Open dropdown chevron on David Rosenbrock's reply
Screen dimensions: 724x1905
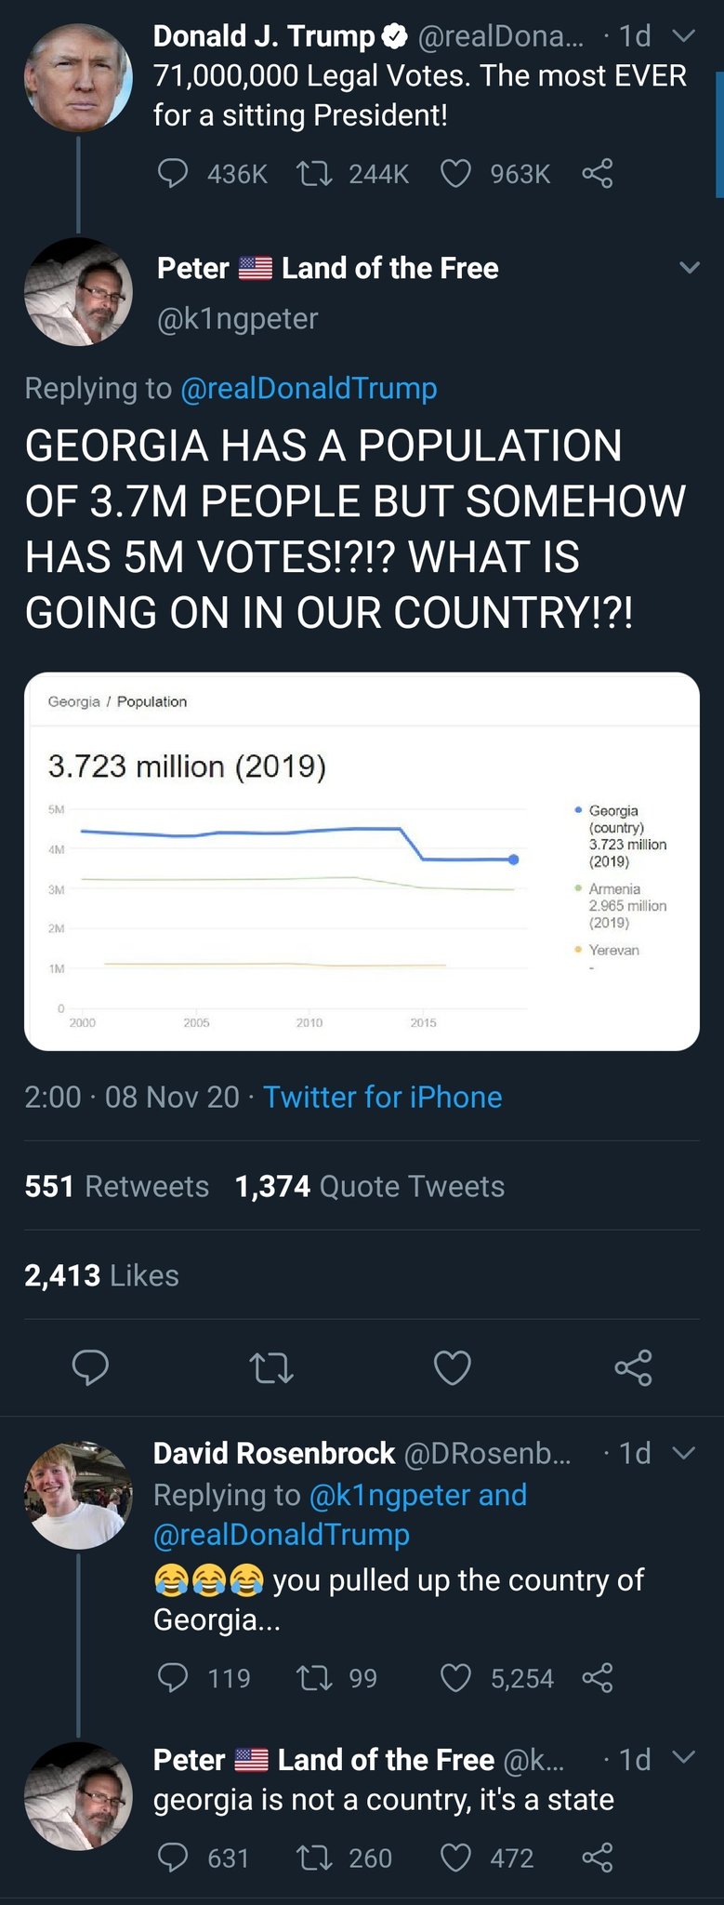click(683, 1453)
